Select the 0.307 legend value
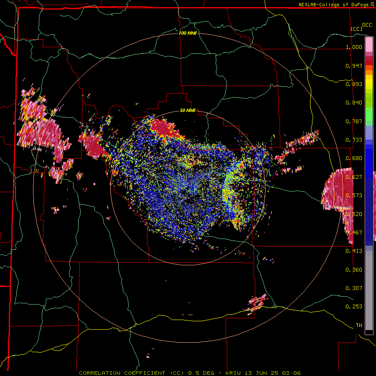The height and width of the screenshot is (376, 376). coord(354,288)
